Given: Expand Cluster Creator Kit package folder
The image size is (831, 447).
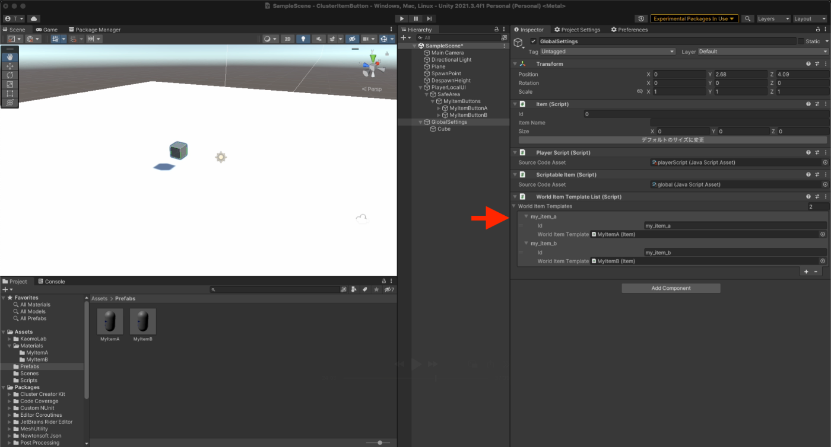Looking at the screenshot, I should tap(9, 394).
